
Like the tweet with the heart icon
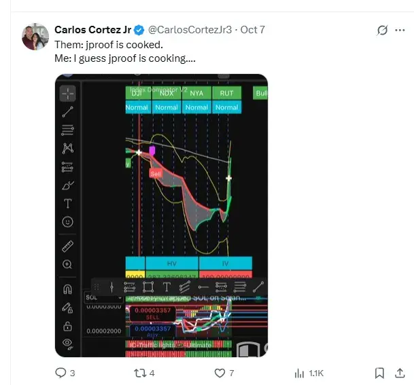point(220,373)
